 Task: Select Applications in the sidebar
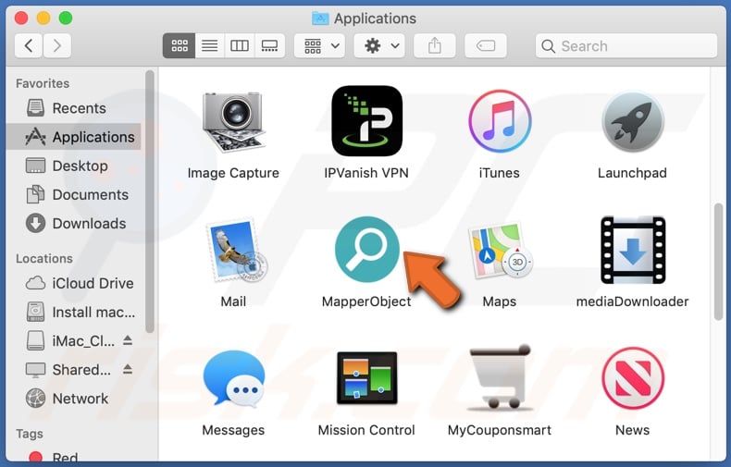[x=75, y=137]
